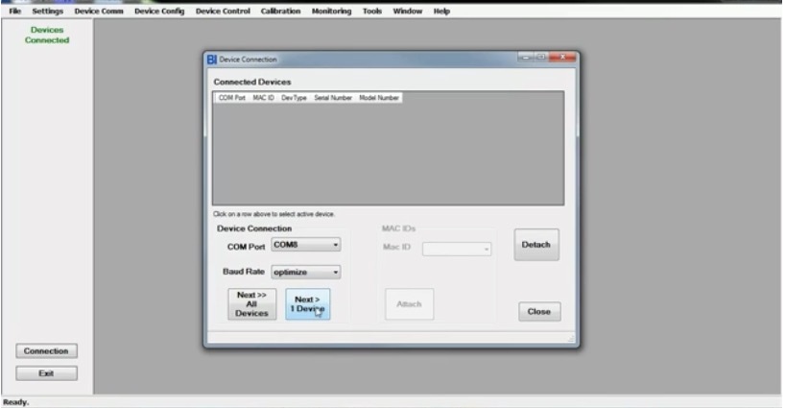The height and width of the screenshot is (408, 785).
Task: Open the Tools menu
Action: tap(372, 11)
